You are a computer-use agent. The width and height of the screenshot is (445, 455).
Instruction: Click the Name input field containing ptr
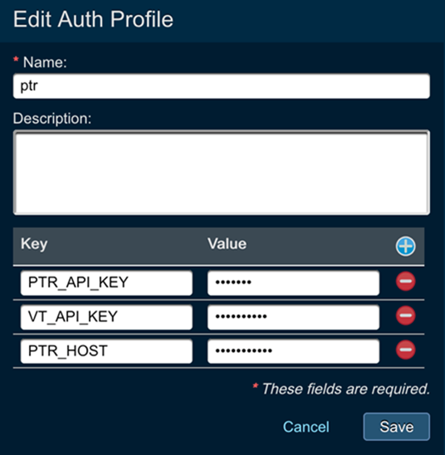point(222,86)
